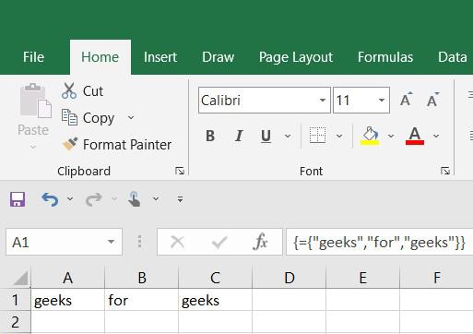This screenshot has height=334, width=473.
Task: Apply yellow fill color to the cell
Action: pyautogui.click(x=370, y=136)
